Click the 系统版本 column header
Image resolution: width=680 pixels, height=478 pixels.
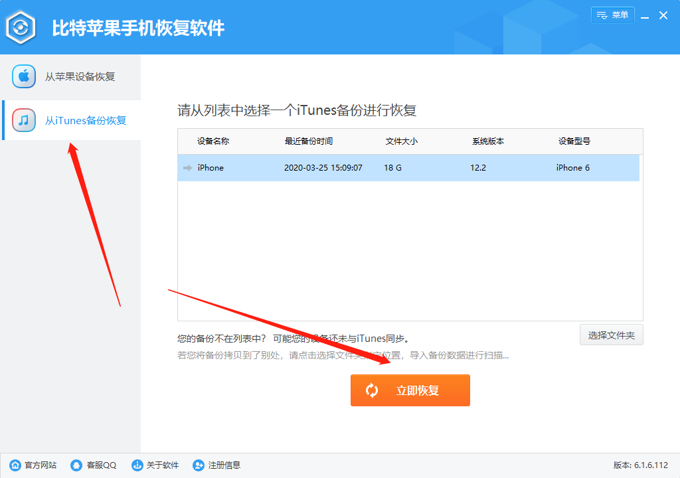point(488,141)
